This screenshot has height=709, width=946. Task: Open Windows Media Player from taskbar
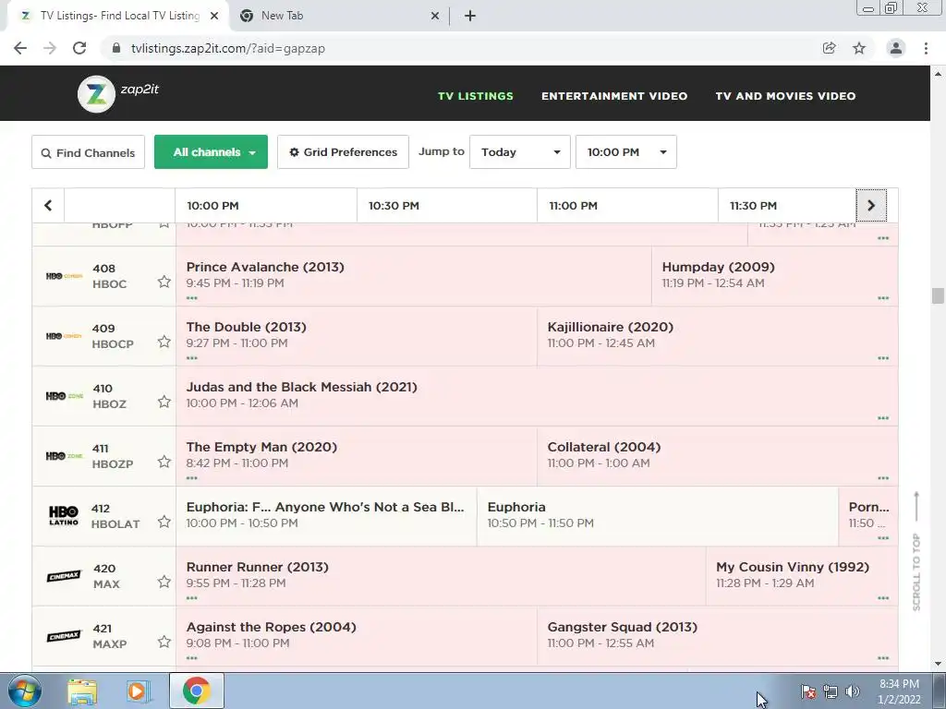pos(139,691)
